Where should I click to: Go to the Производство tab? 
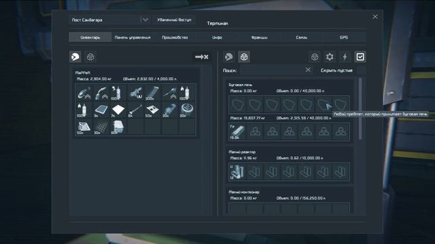click(x=175, y=37)
